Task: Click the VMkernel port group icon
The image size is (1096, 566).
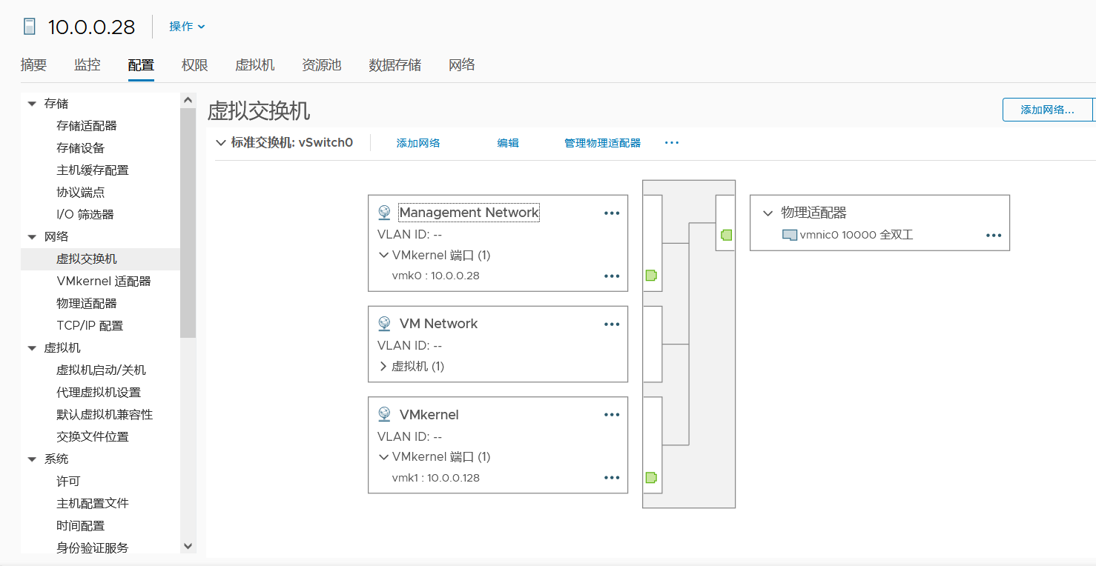Action: [384, 415]
